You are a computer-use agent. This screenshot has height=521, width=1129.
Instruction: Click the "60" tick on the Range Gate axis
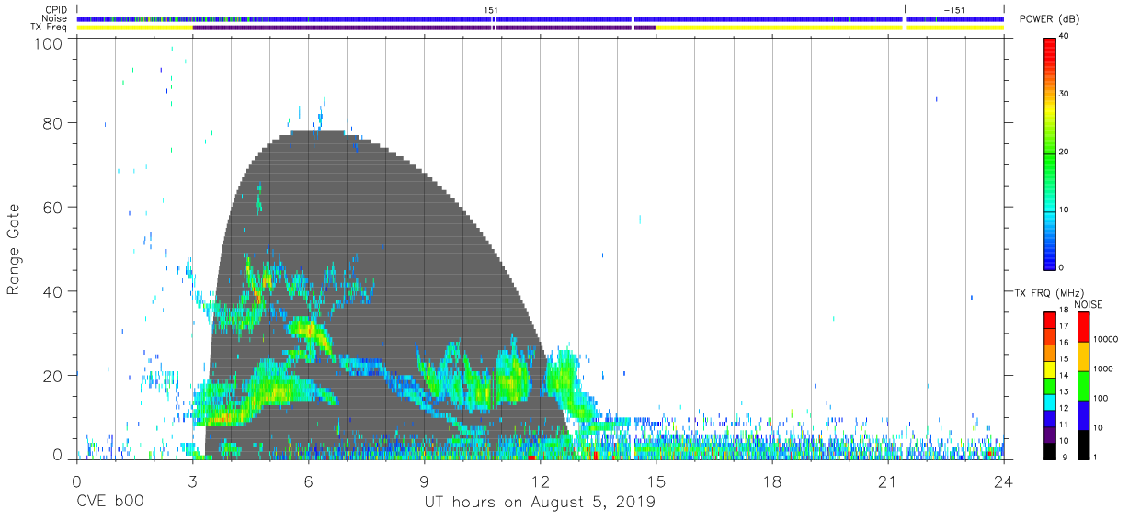click(x=54, y=207)
